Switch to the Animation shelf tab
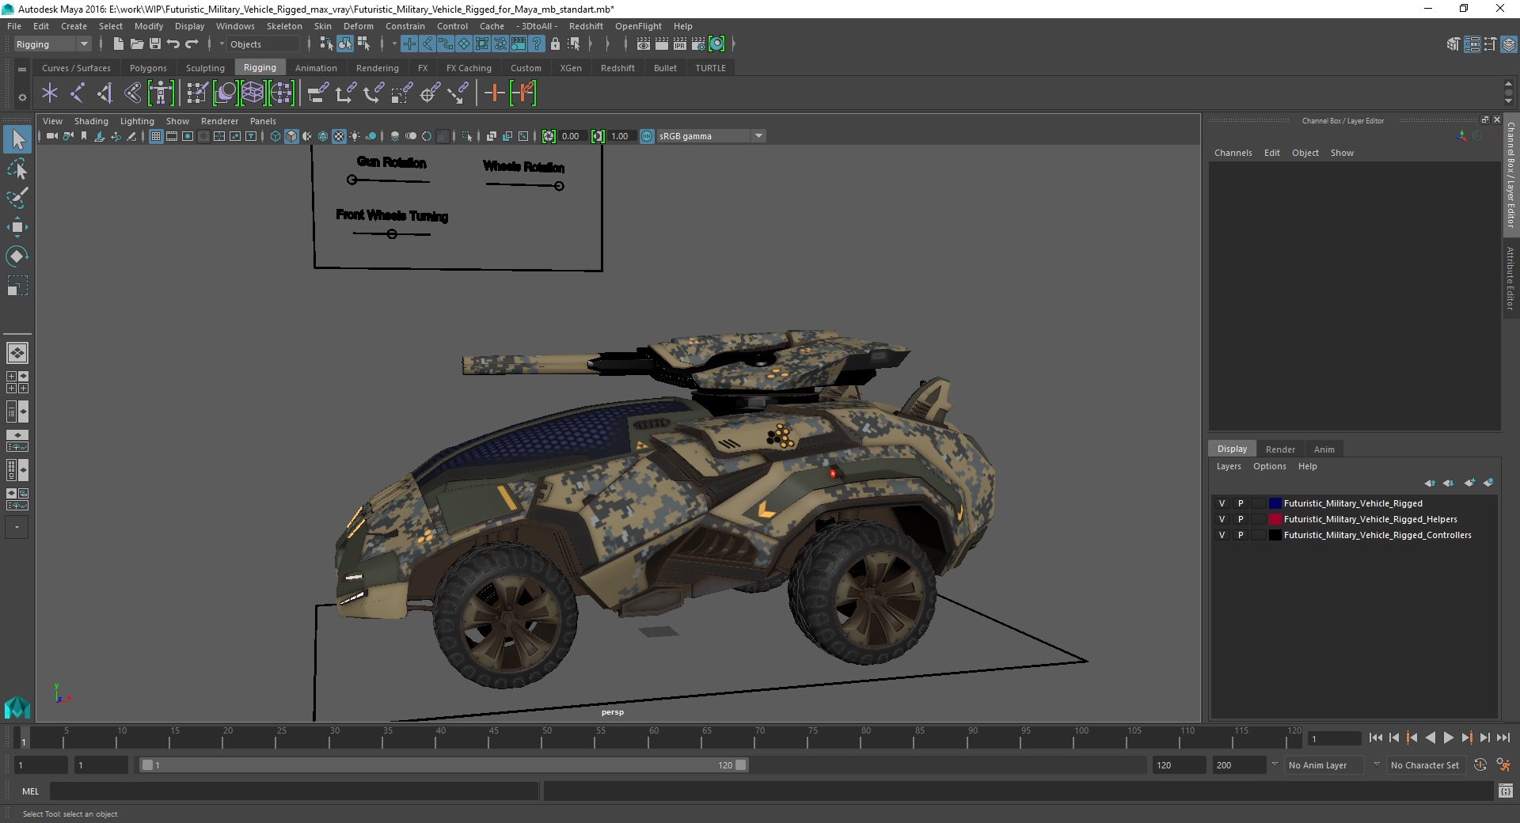Screen dimensions: 1520x823 [316, 68]
